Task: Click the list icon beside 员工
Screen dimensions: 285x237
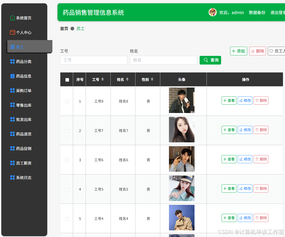Action: [x=12, y=47]
